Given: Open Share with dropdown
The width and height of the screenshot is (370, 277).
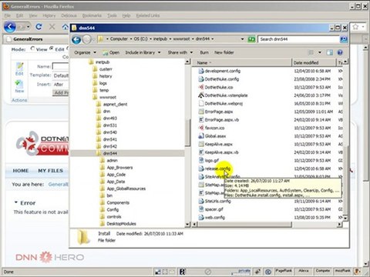Looking at the screenshot, I should (180, 52).
